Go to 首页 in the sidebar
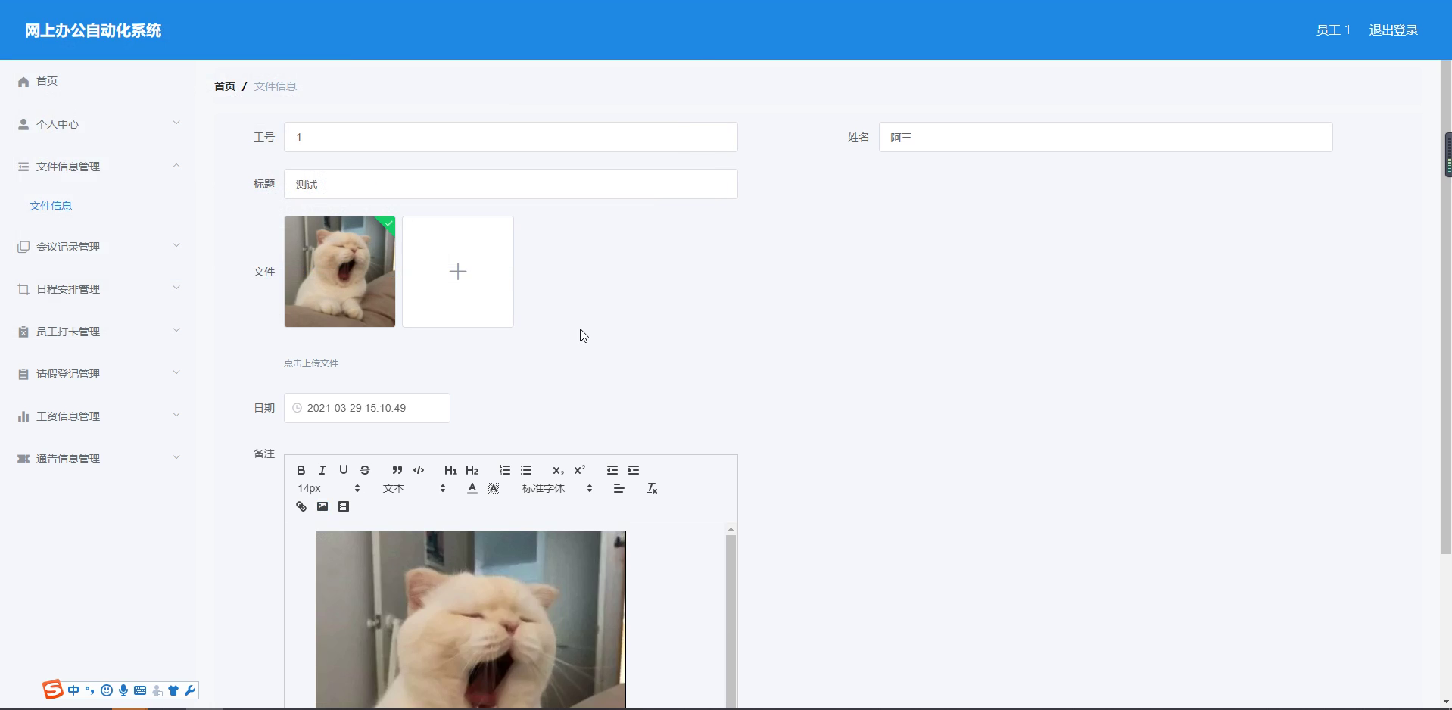This screenshot has height=710, width=1452. 98,81
